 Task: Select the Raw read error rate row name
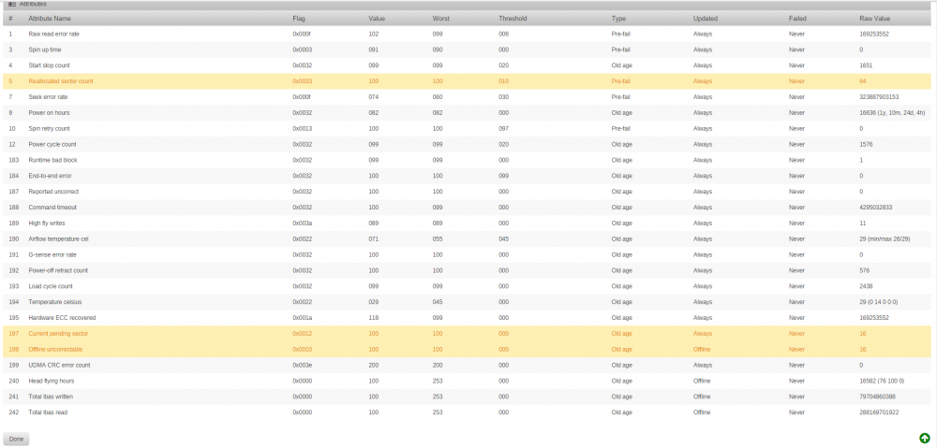pyautogui.click(x=53, y=34)
